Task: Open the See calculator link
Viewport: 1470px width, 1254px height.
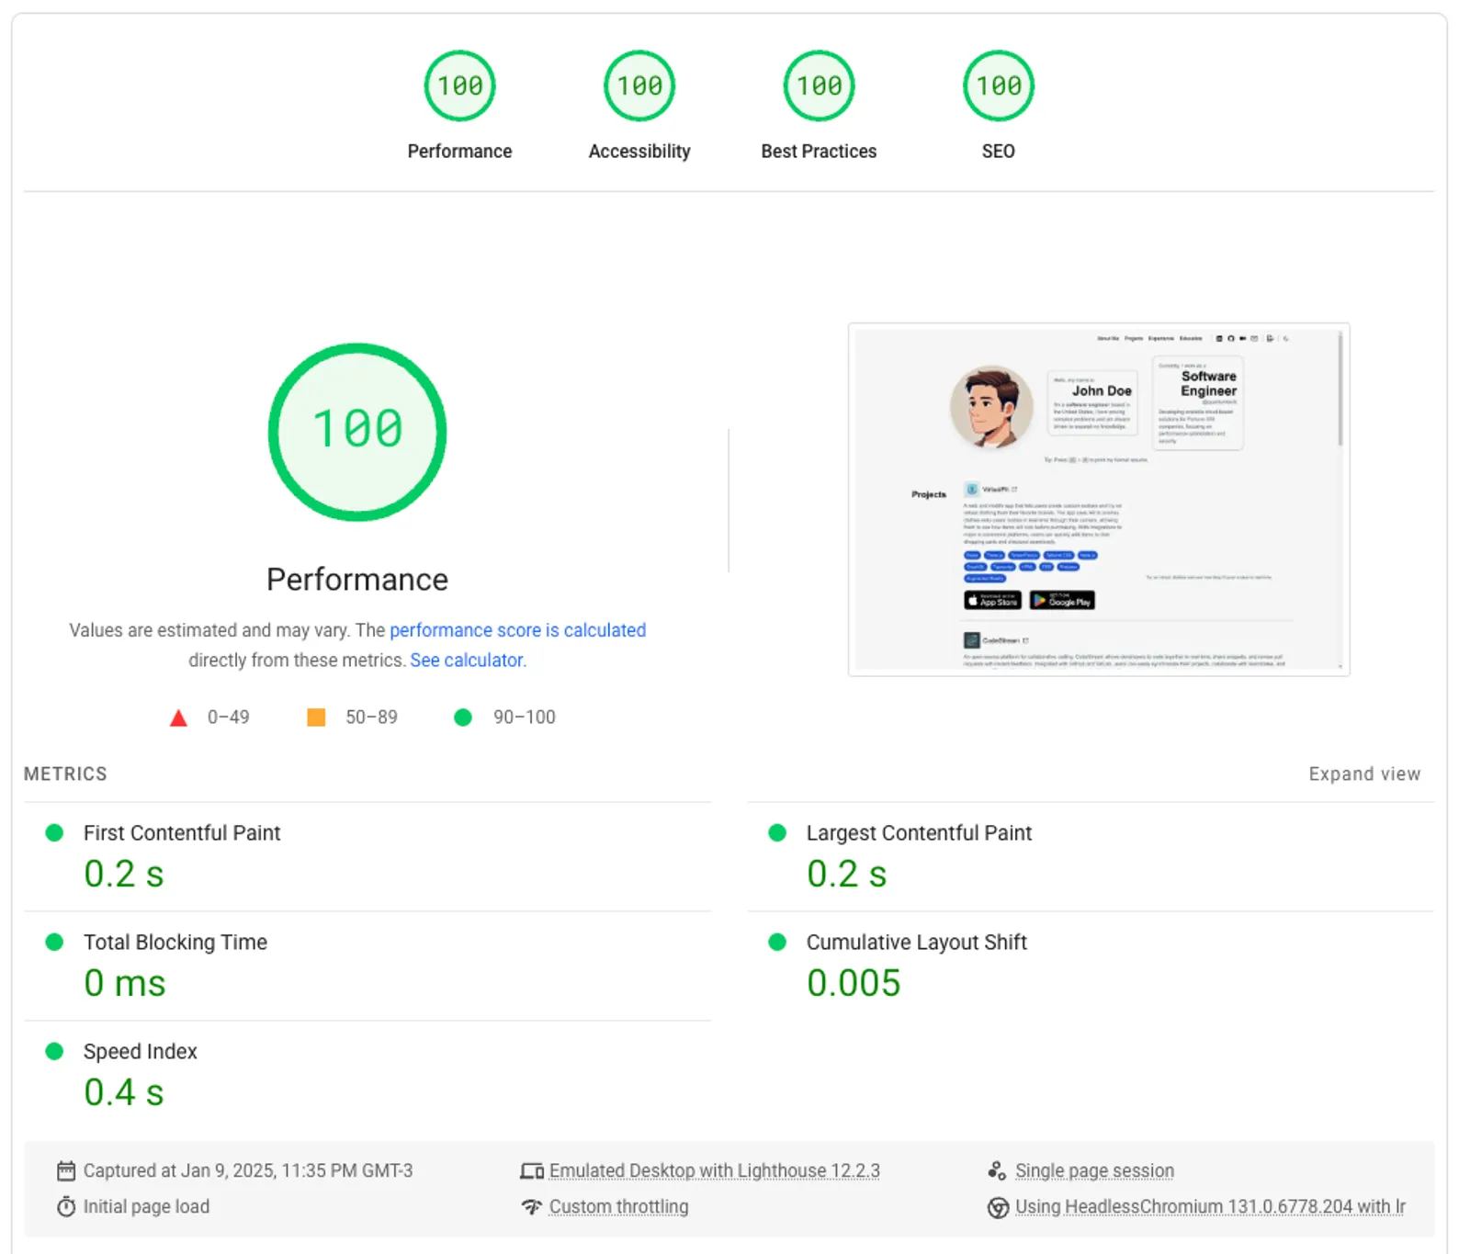Action: (x=467, y=661)
